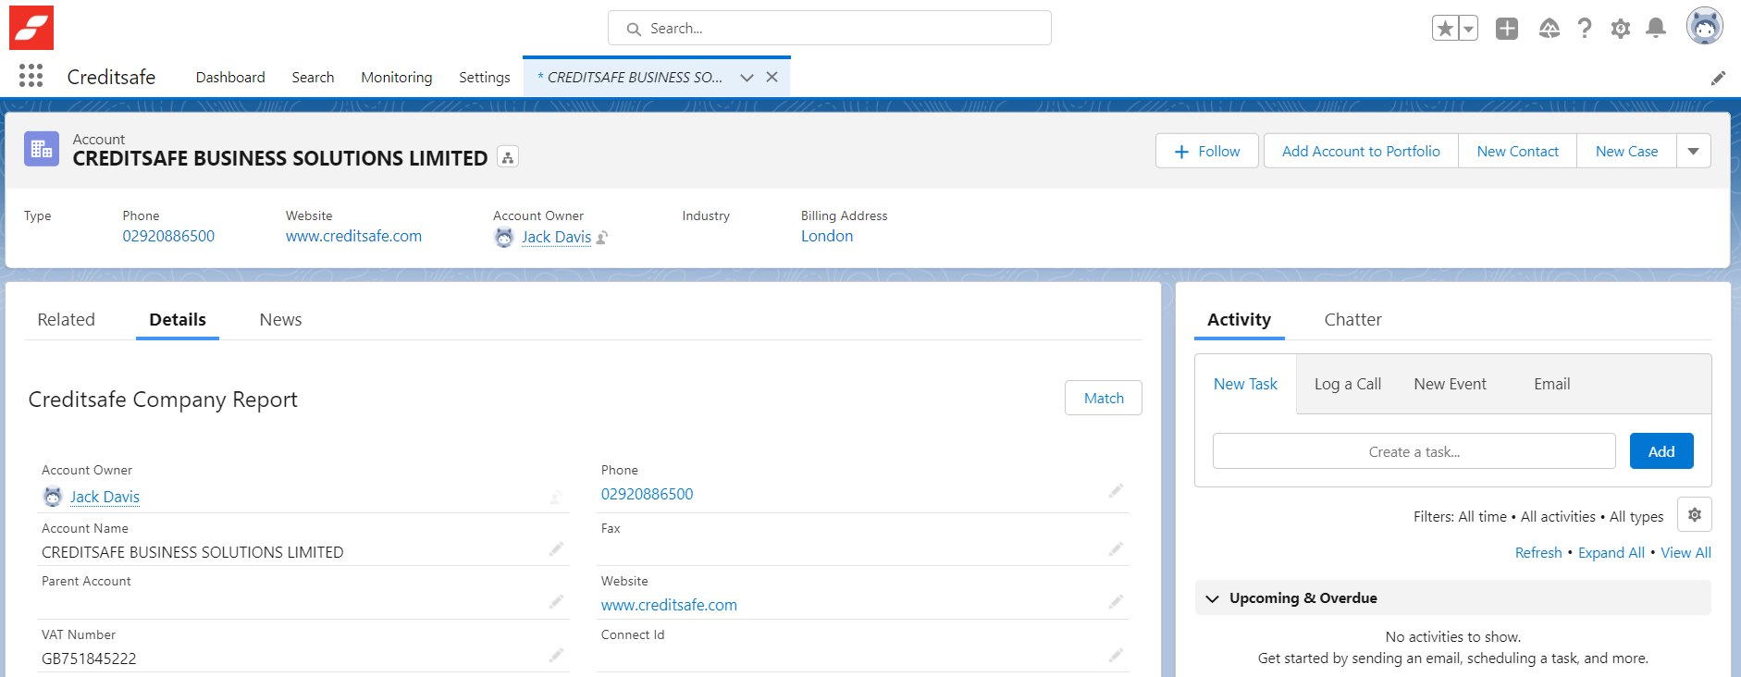Click the search magnifier icon
The width and height of the screenshot is (1741, 677).
[x=634, y=29]
